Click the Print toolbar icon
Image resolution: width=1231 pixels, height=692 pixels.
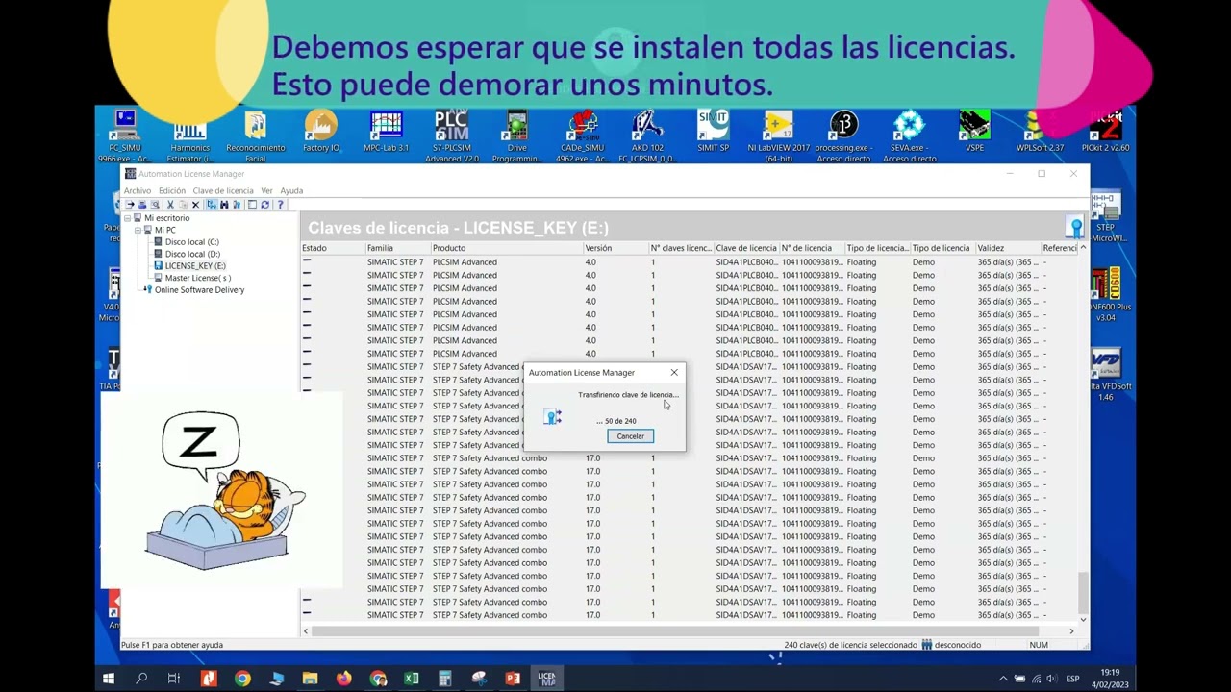[142, 205]
